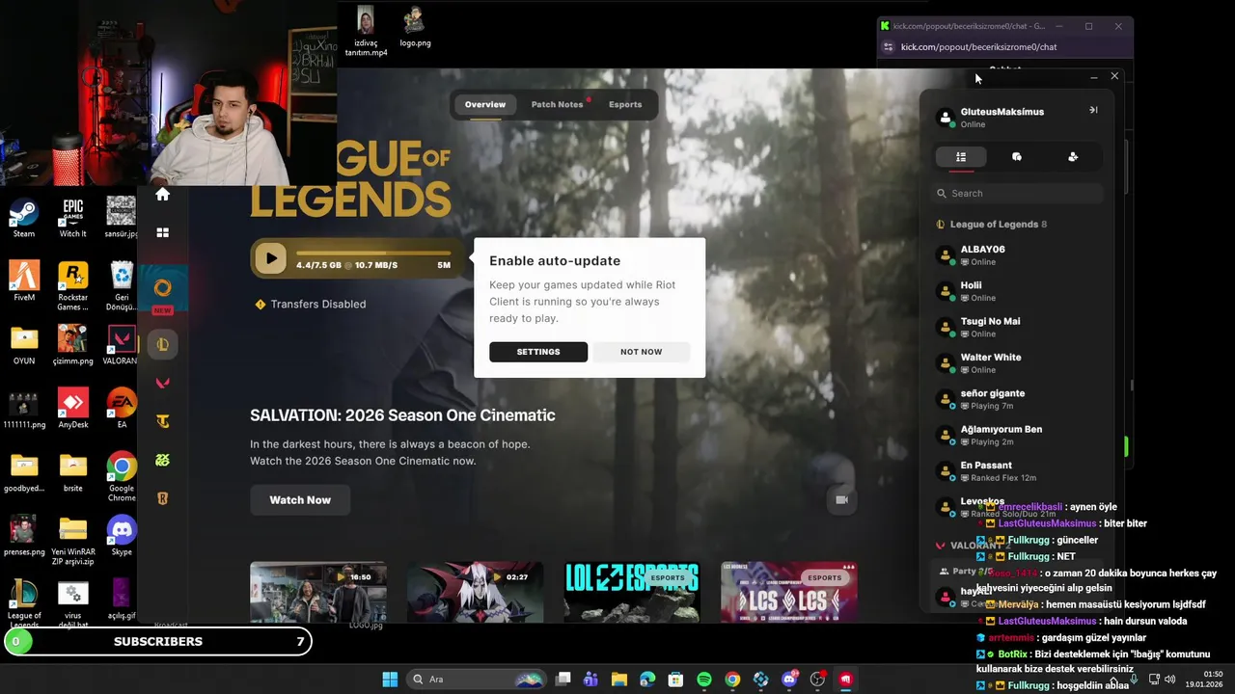Select the green game icon in Riot sidebar

point(162,460)
